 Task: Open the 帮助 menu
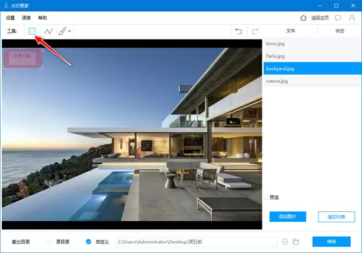42,18
